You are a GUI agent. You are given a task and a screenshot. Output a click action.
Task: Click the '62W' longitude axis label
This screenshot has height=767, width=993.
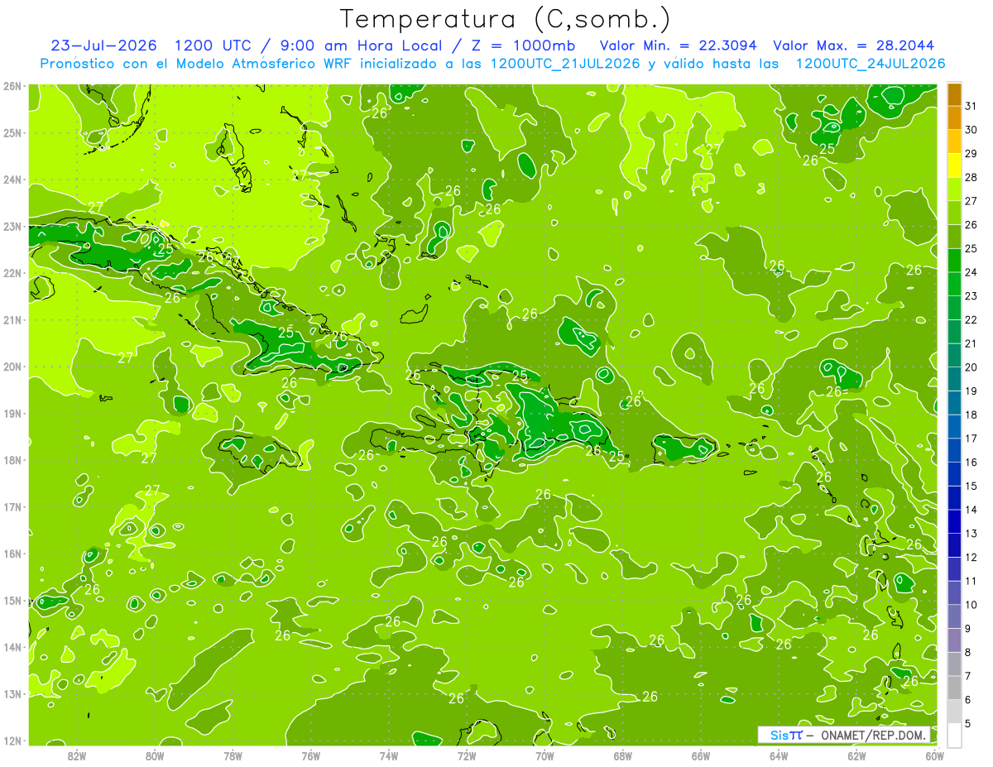(x=856, y=755)
